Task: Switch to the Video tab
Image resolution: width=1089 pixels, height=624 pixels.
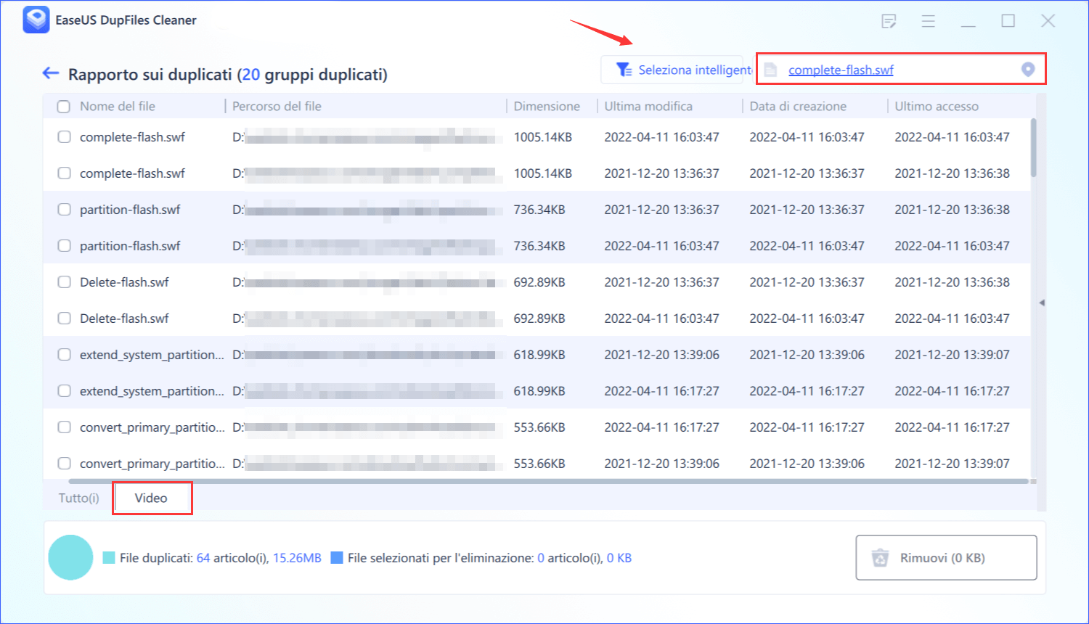Action: (x=152, y=497)
